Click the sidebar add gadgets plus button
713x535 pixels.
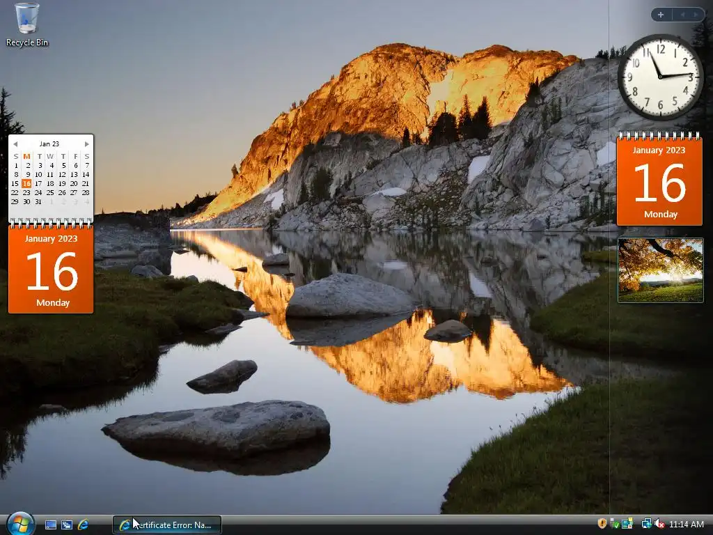[661, 15]
